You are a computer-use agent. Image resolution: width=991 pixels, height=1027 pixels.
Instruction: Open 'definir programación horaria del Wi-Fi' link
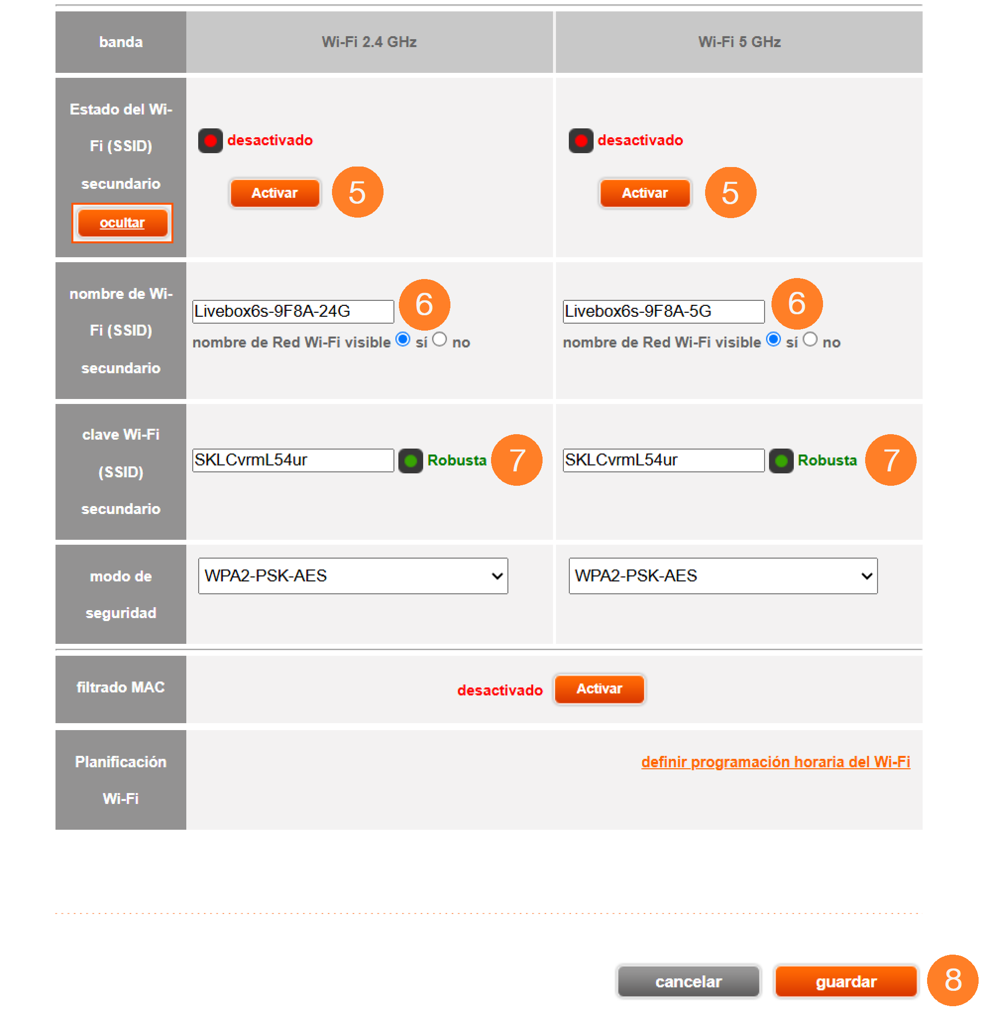(x=775, y=761)
